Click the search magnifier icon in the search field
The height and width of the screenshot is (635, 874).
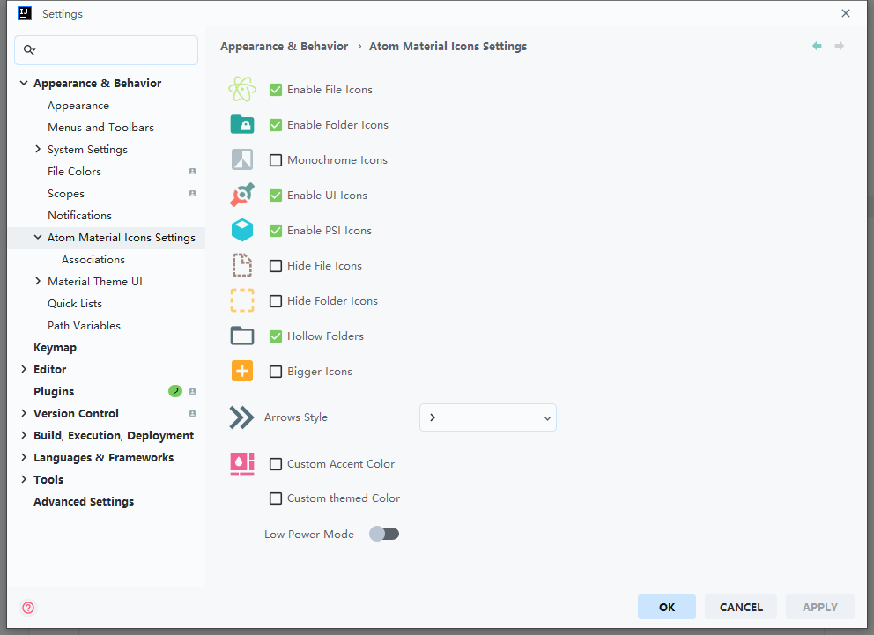29,50
